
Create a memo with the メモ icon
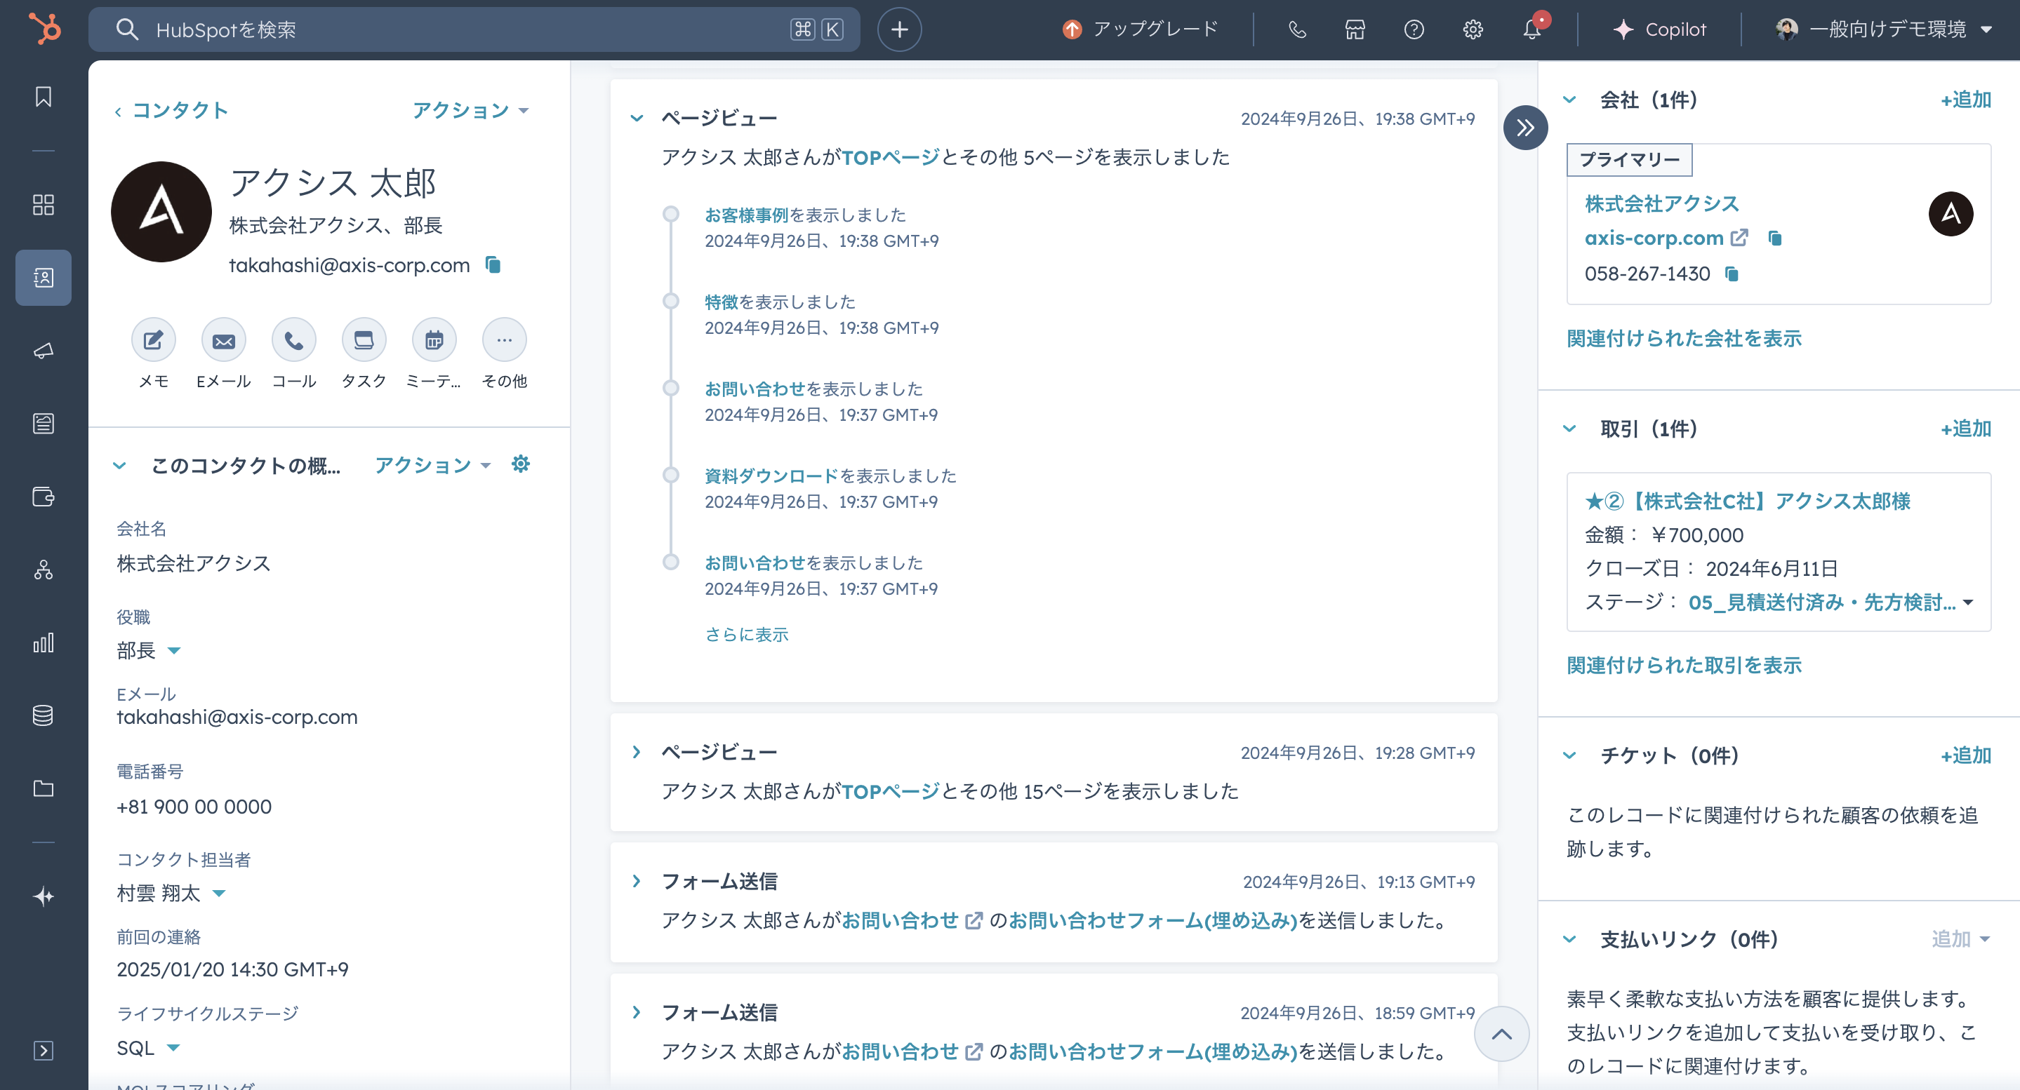point(153,339)
